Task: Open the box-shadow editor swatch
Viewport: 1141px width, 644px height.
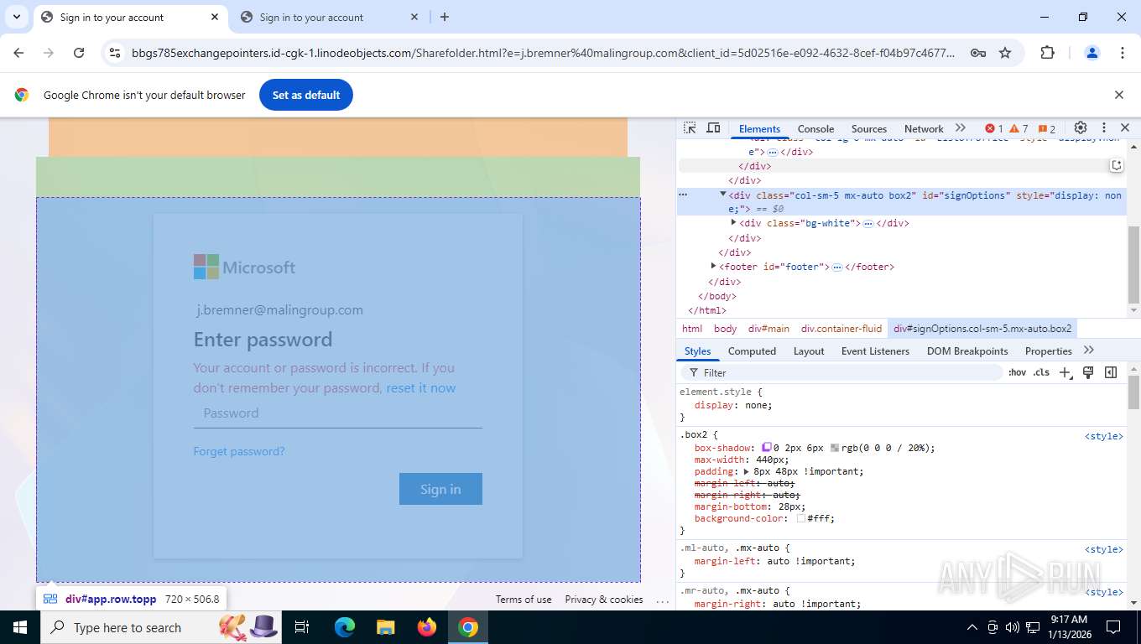Action: point(766,448)
